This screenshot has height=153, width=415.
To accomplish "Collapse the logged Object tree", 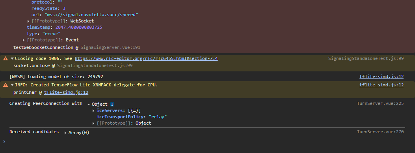I will tap(89, 104).
